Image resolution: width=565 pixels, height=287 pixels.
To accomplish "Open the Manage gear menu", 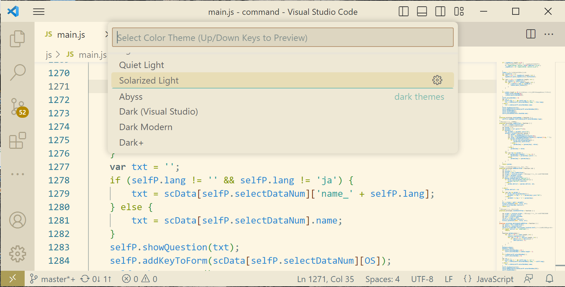I will pyautogui.click(x=17, y=254).
